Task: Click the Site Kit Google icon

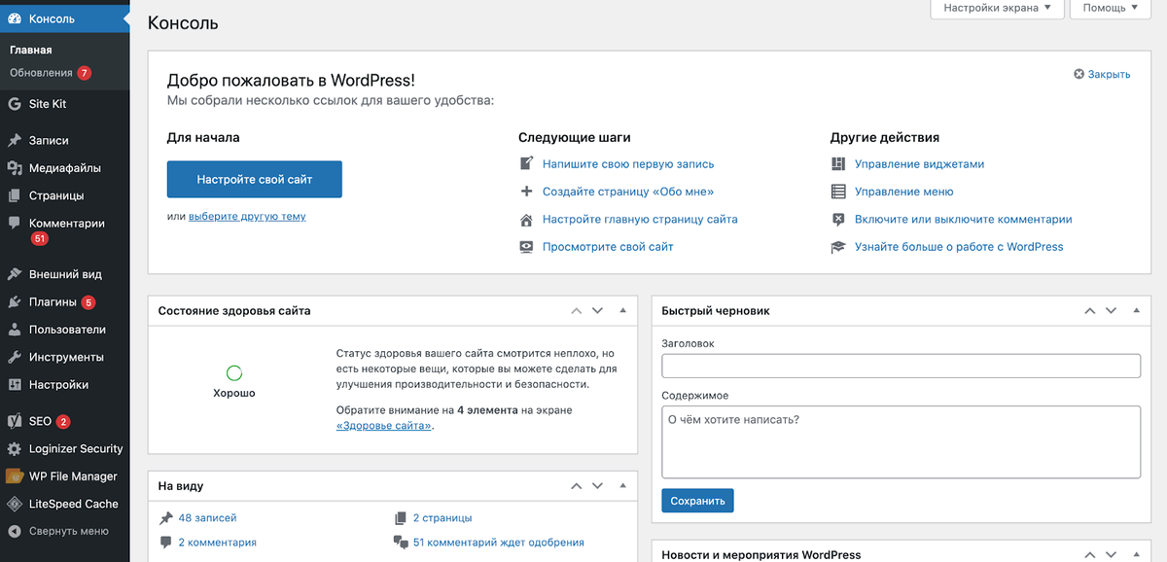Action: click(15, 104)
